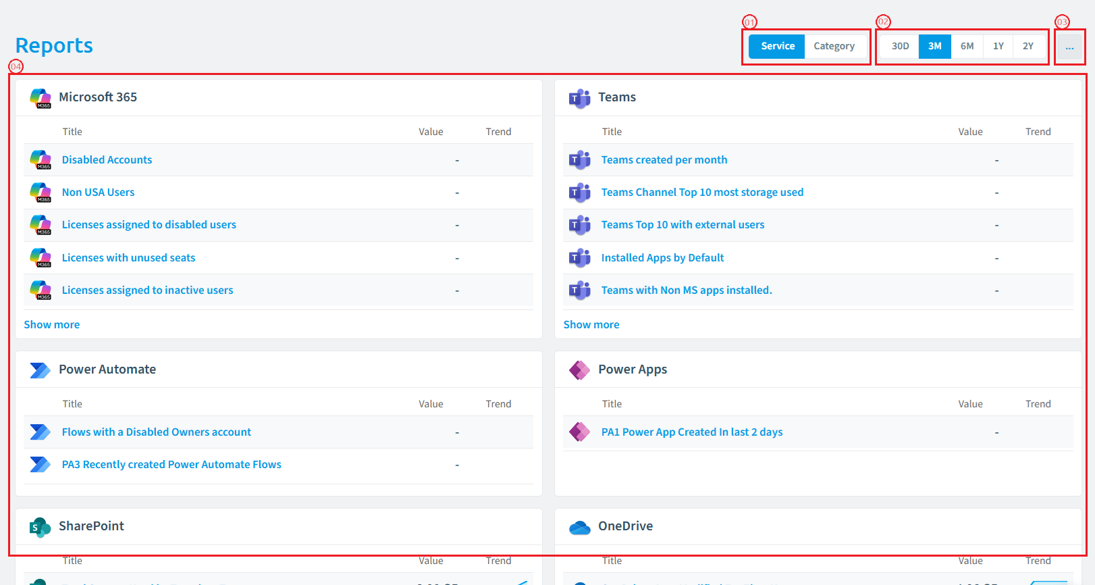Click the Power Apps card header icon
Image resolution: width=1095 pixels, height=585 pixels.
click(580, 370)
